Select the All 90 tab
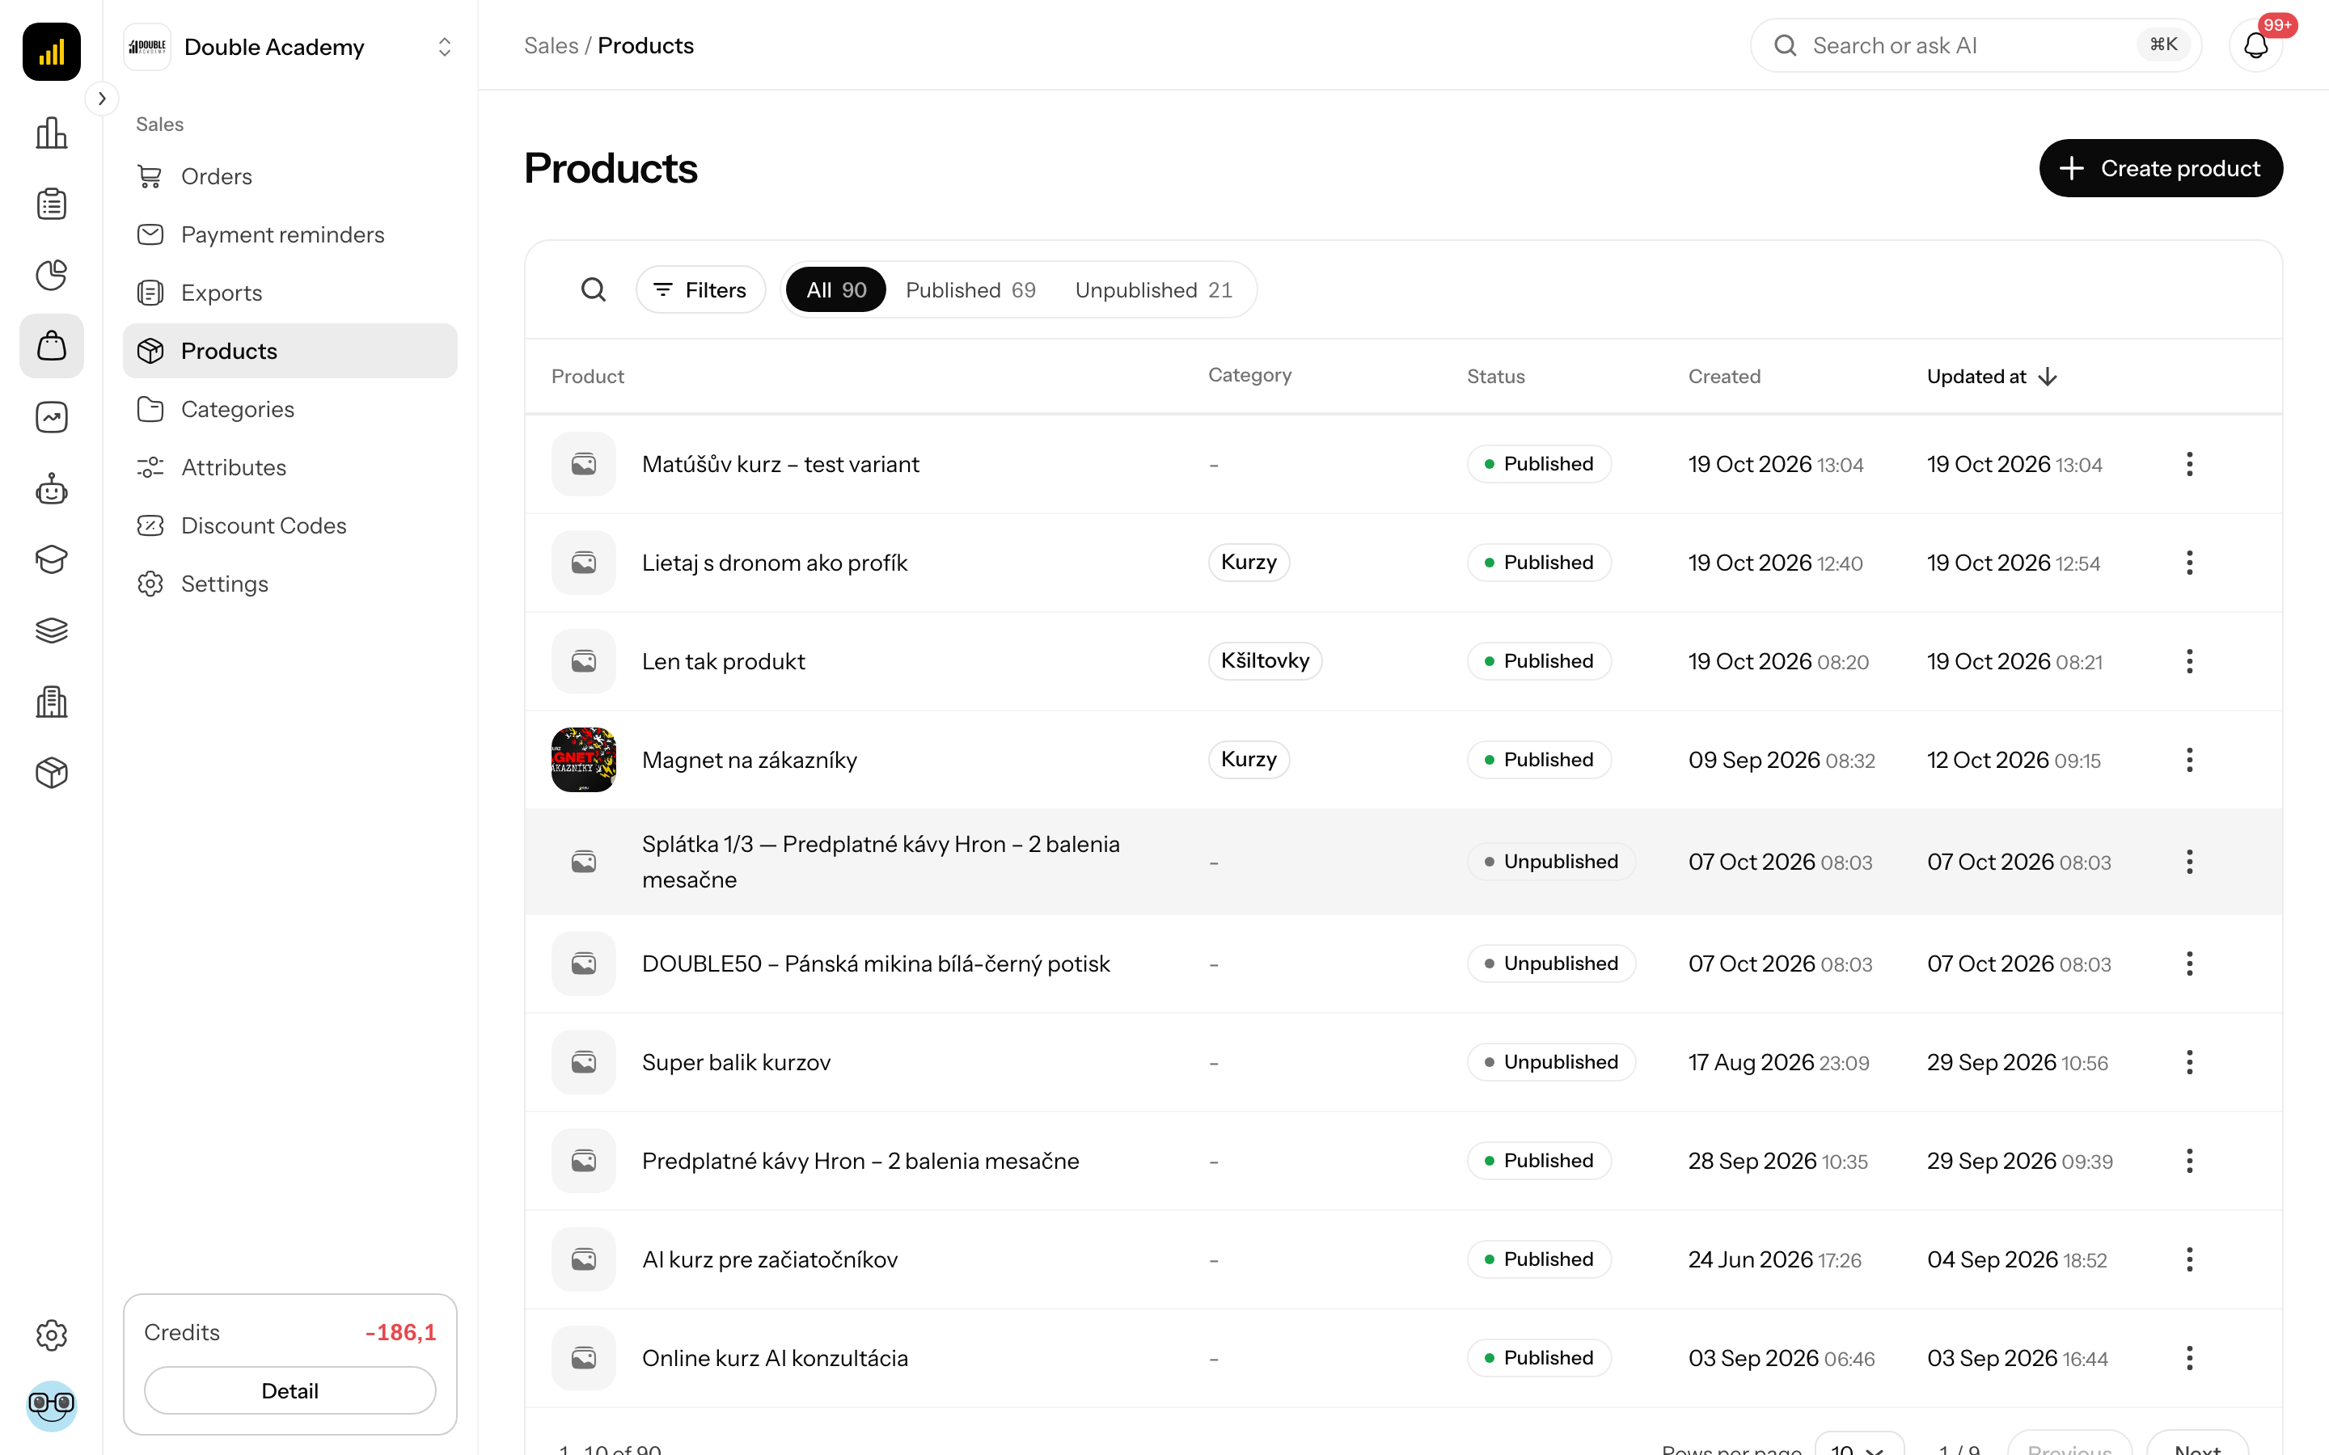 point(835,289)
